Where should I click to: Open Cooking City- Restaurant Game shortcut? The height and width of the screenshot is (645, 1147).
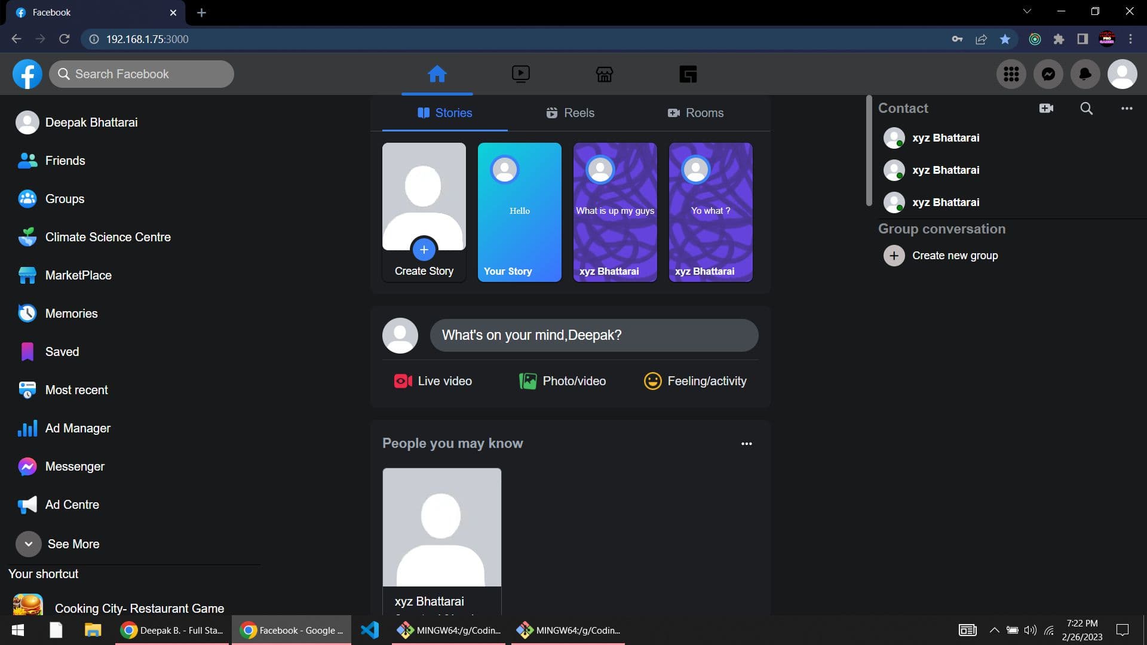click(118, 607)
